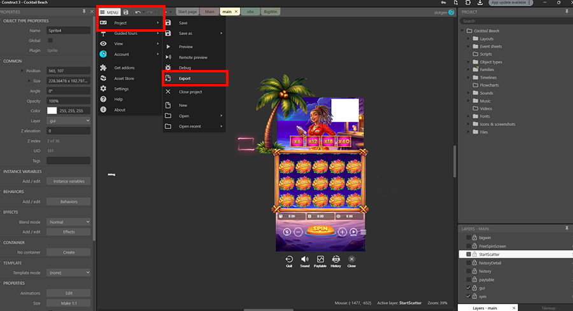Screen dimensions: 573x311
Task: Show the bigwin layer via its checkbox
Action: pyautogui.click(x=469, y=238)
